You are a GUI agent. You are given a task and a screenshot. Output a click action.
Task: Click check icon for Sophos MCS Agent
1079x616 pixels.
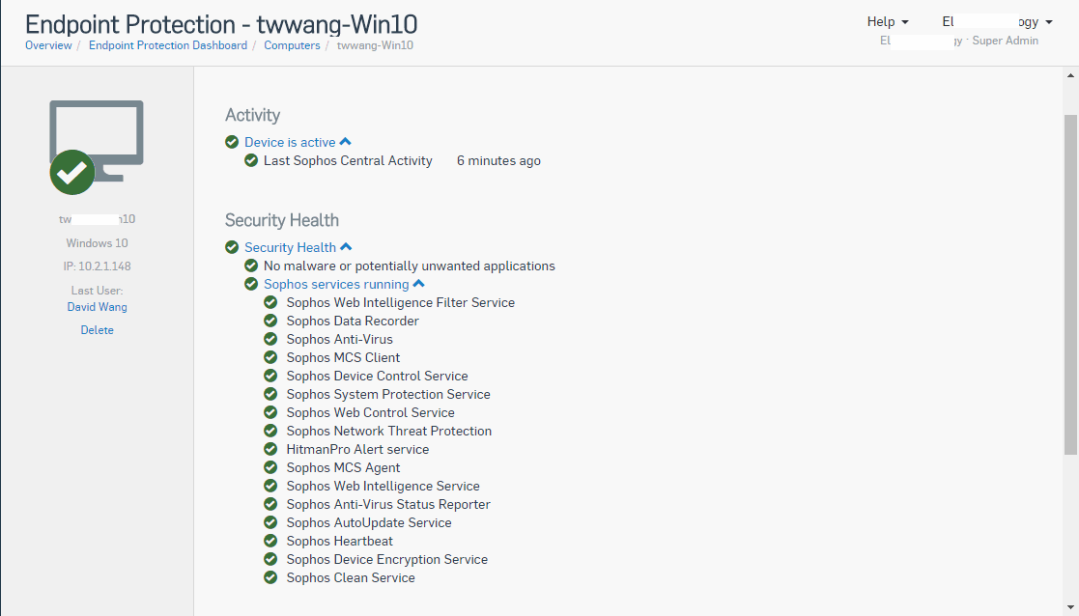pyautogui.click(x=270, y=467)
